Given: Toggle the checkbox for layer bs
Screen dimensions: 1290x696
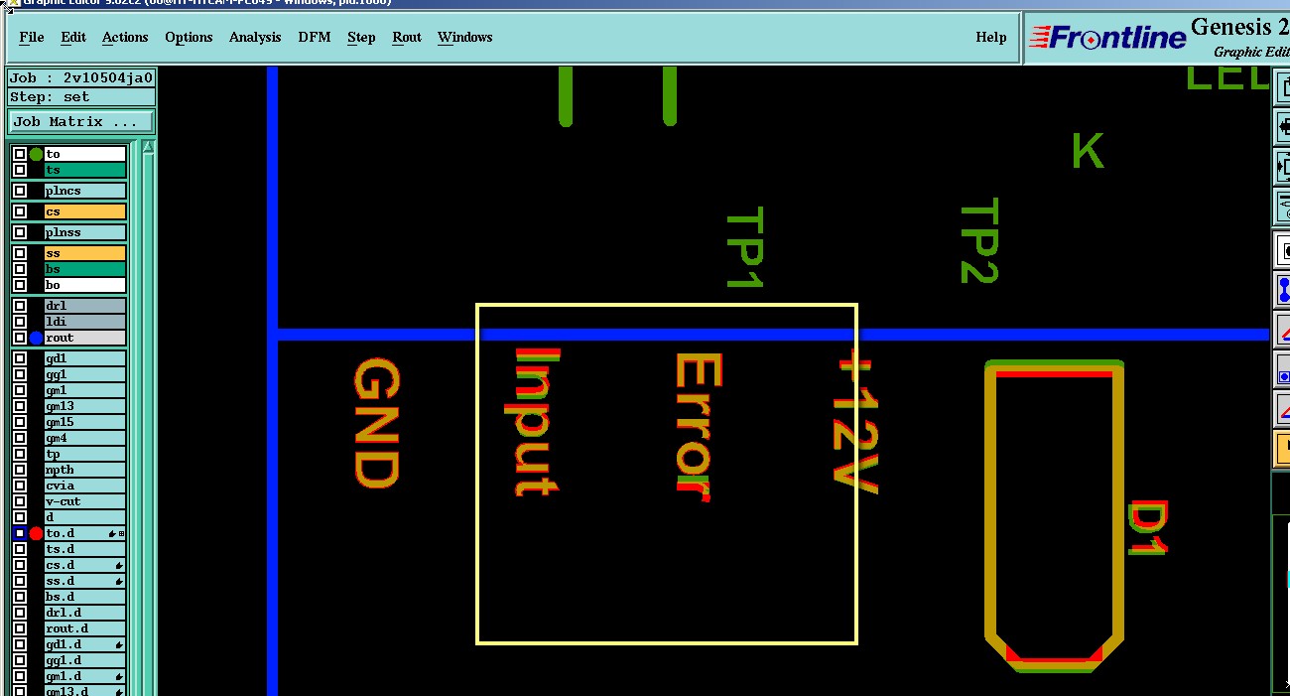Looking at the screenshot, I should click(x=20, y=269).
